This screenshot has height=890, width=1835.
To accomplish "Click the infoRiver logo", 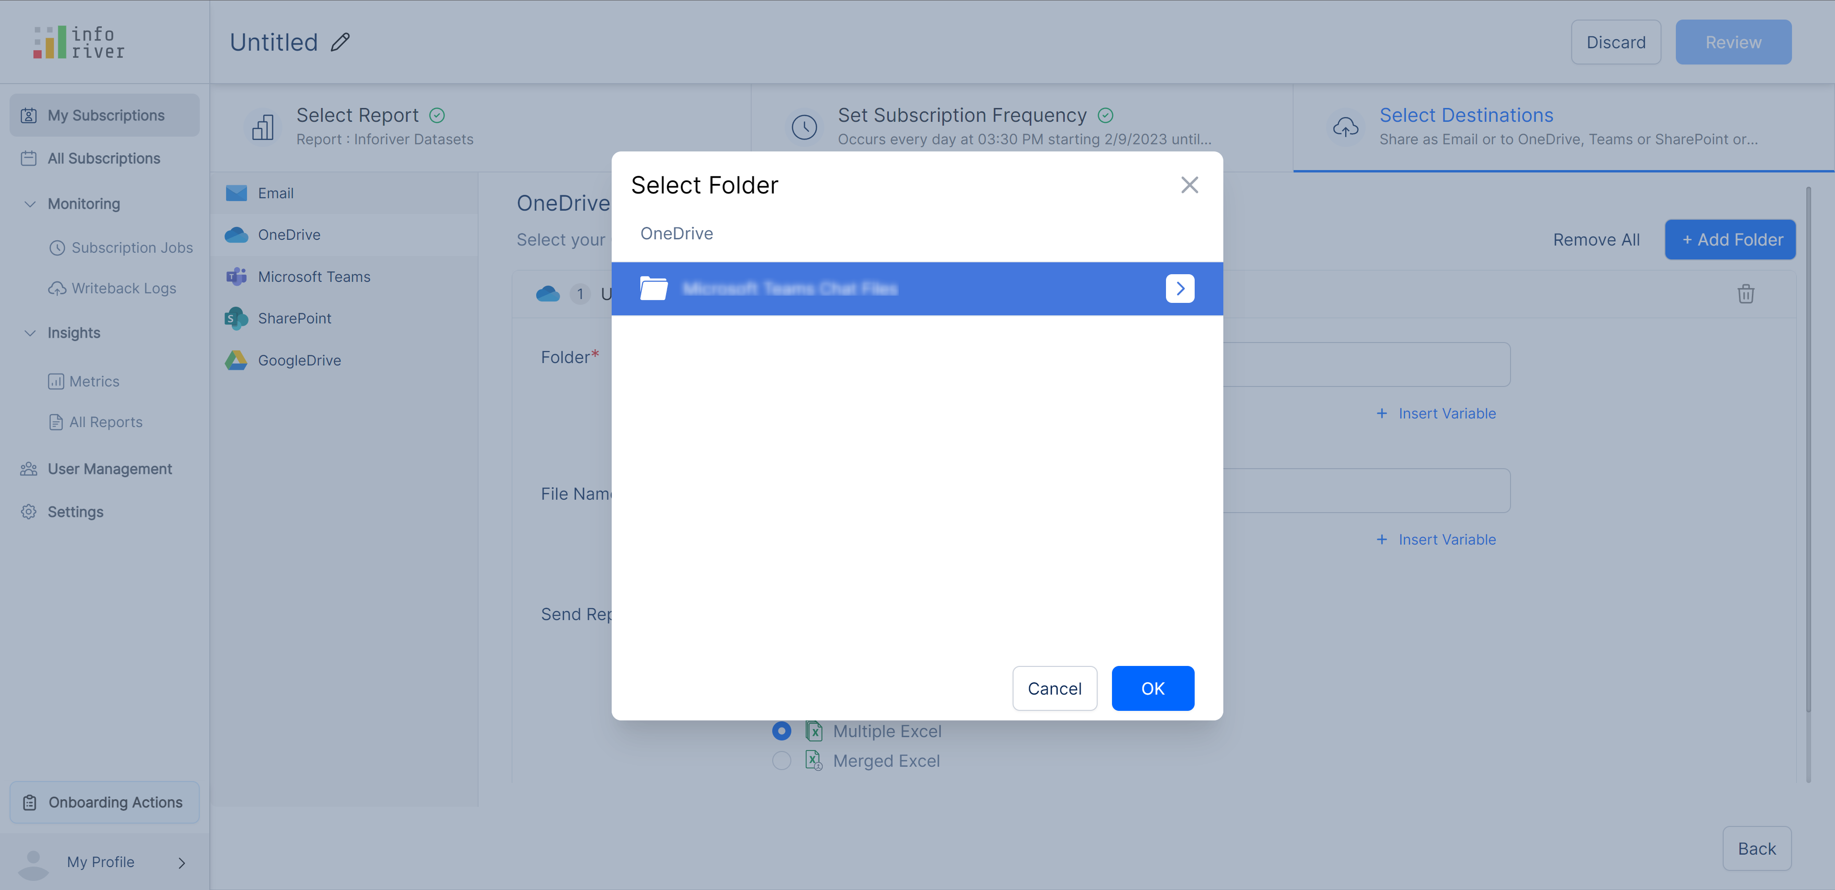I will coord(78,43).
